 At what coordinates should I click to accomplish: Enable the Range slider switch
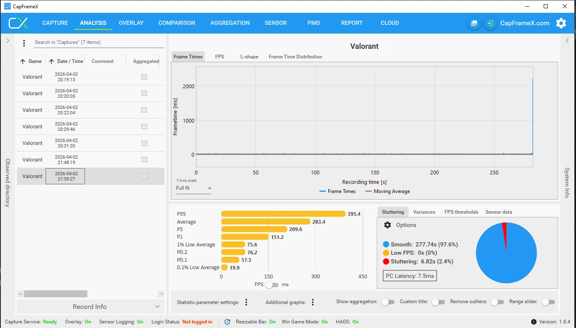(x=548, y=302)
